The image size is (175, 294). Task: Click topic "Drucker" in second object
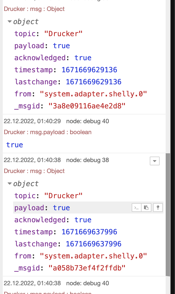pyautogui.click(x=63, y=196)
